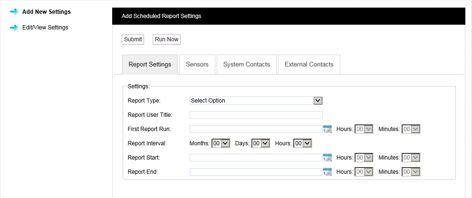Click the arrow icon beside Edit/View Settings
The height and width of the screenshot is (198, 472).
pyautogui.click(x=14, y=28)
